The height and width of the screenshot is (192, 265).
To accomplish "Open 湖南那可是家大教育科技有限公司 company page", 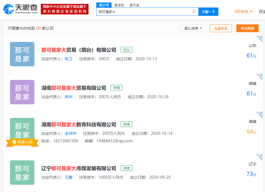I will tap(79, 125).
